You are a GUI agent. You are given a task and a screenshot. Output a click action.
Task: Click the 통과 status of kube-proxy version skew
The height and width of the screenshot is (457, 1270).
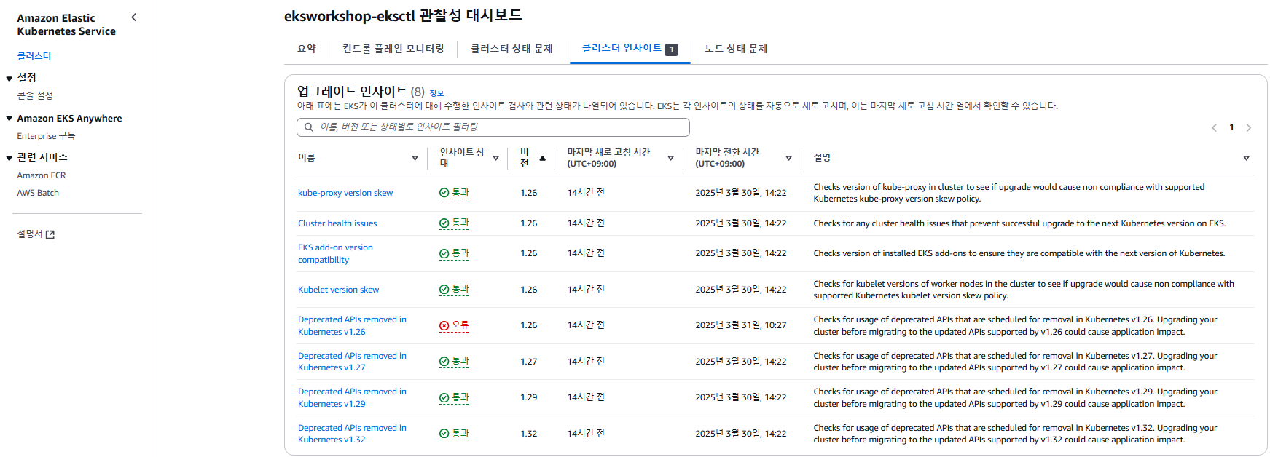point(454,193)
